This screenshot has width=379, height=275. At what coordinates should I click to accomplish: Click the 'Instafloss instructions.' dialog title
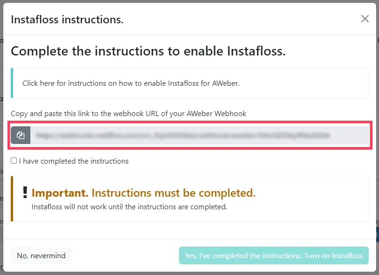click(67, 20)
